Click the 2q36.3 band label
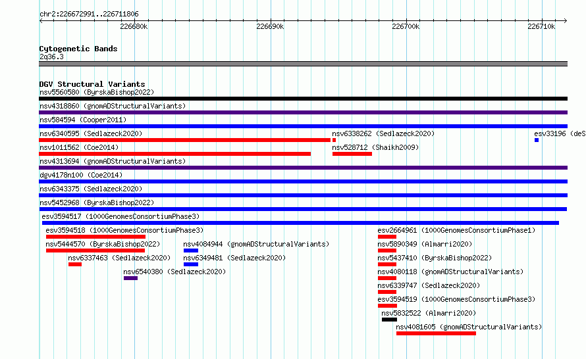Viewport: 586px width, 359px height. pos(51,57)
